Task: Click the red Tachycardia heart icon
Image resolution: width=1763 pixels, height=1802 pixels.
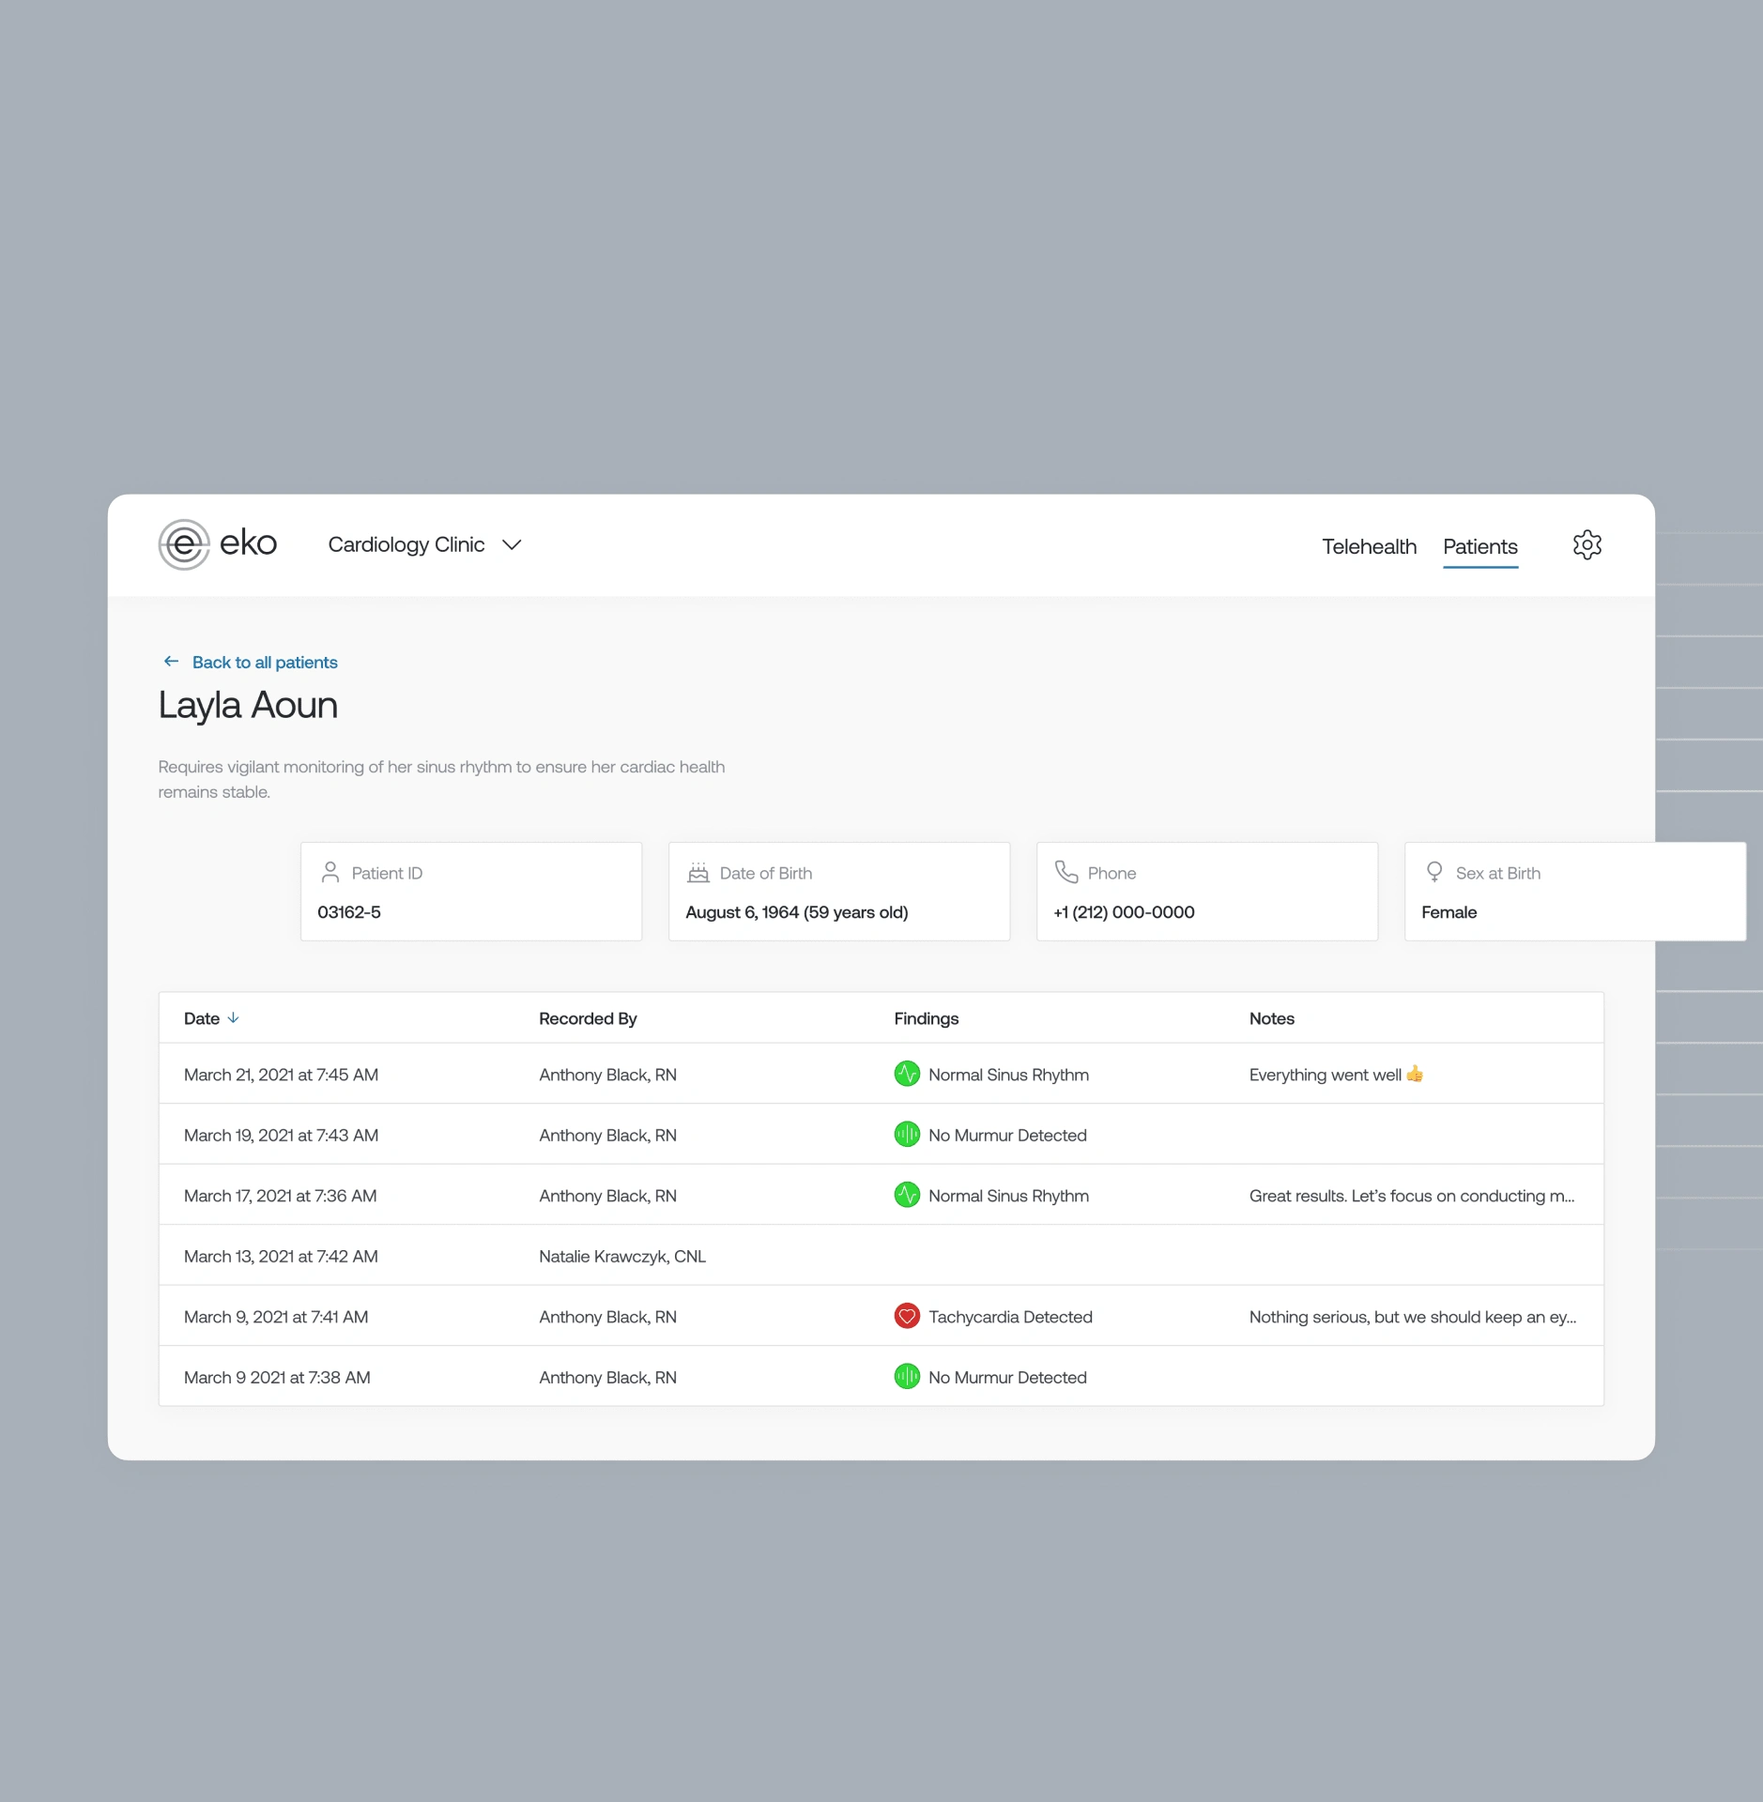Action: [x=907, y=1316]
